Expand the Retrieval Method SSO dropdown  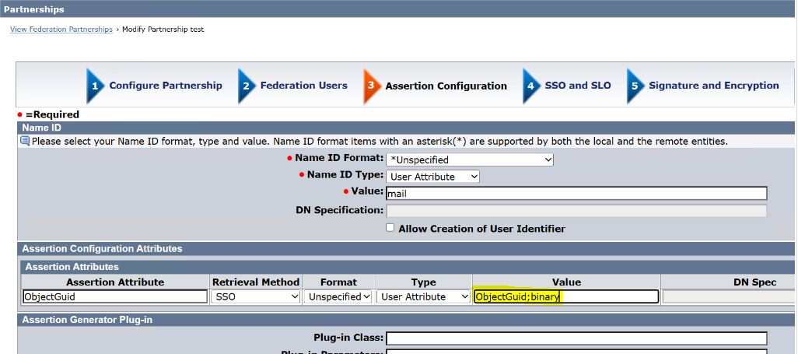pyautogui.click(x=256, y=296)
